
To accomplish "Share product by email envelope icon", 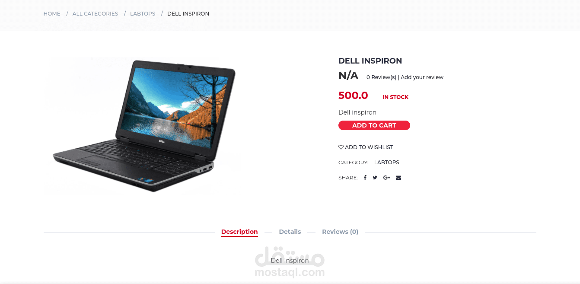I will click(398, 178).
